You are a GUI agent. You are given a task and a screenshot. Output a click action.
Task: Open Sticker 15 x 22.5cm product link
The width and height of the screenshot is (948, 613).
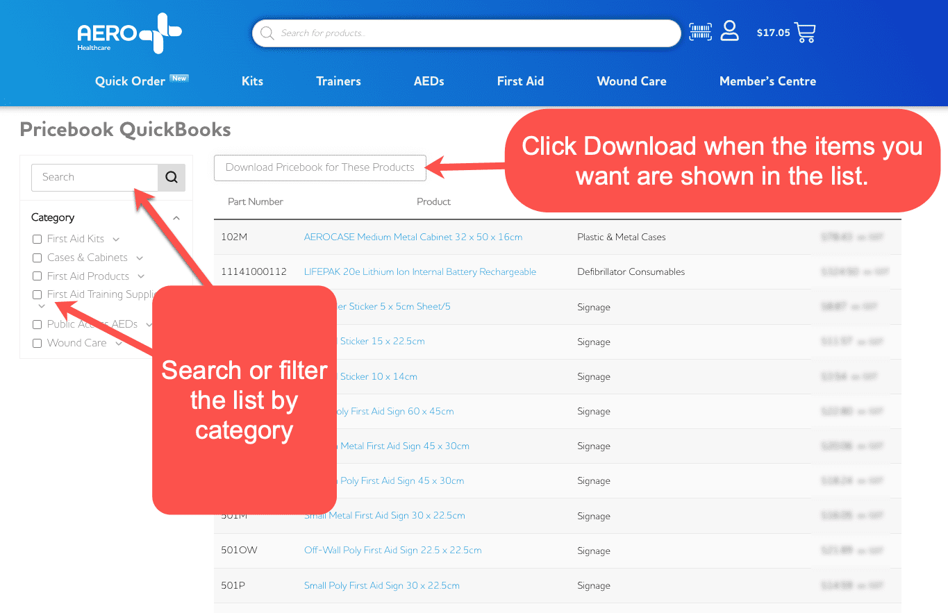[381, 341]
